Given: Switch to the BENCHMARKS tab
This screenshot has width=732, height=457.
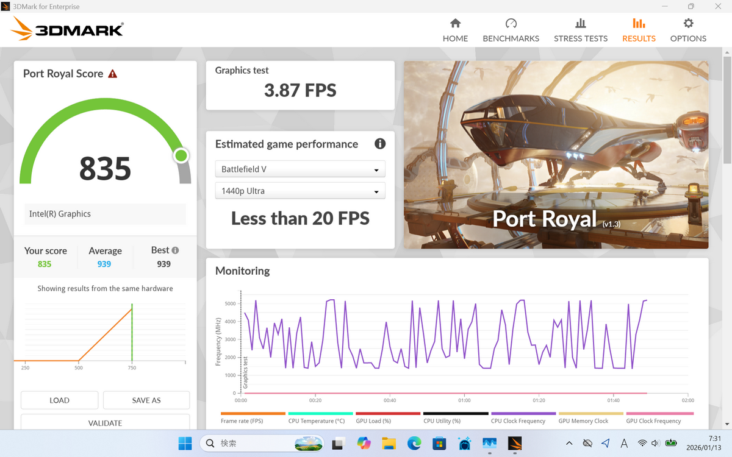Looking at the screenshot, I should click(x=511, y=30).
